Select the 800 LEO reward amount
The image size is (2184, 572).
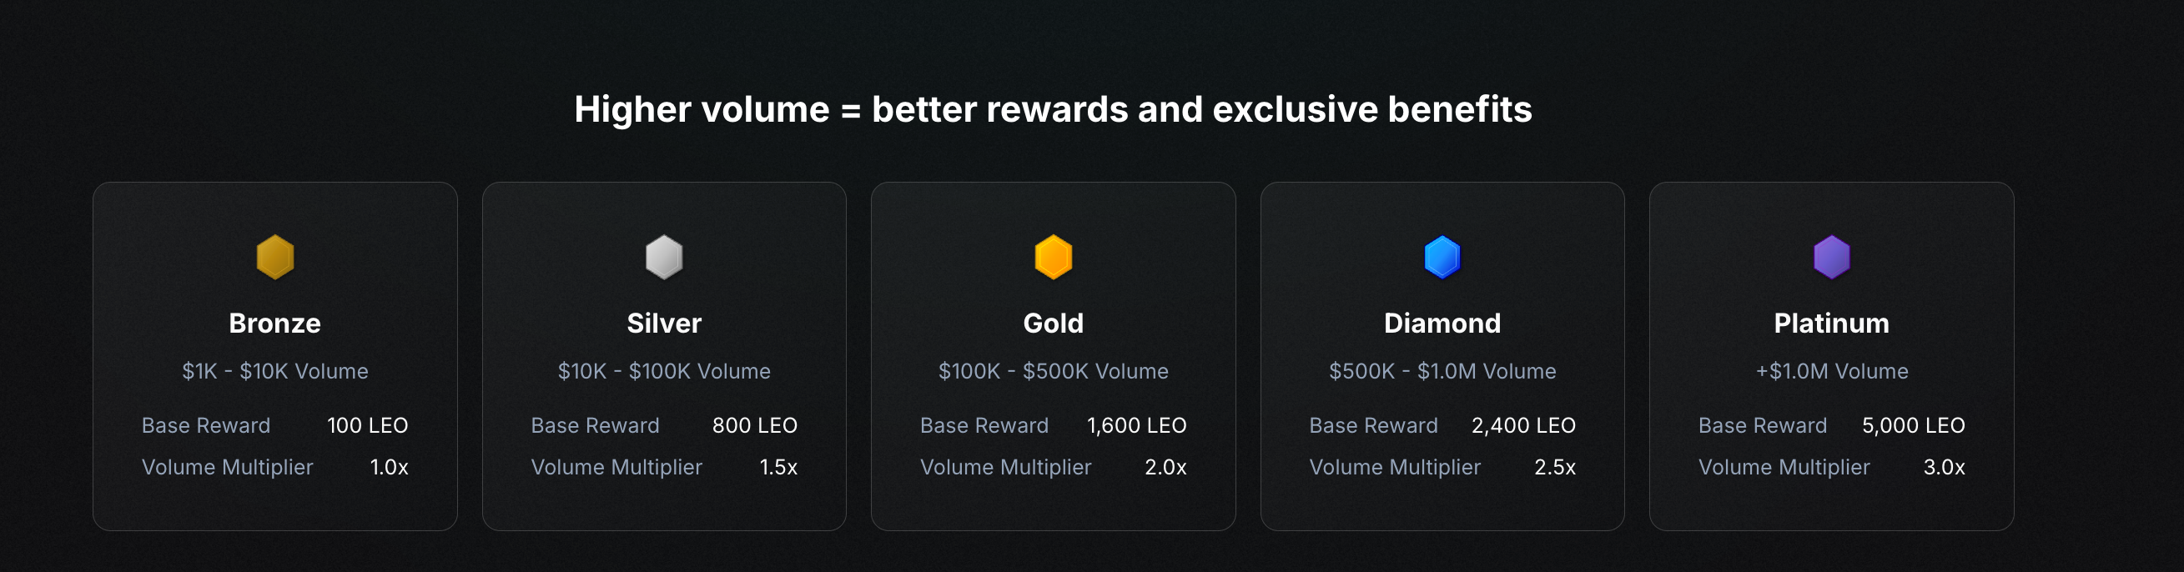pos(755,425)
